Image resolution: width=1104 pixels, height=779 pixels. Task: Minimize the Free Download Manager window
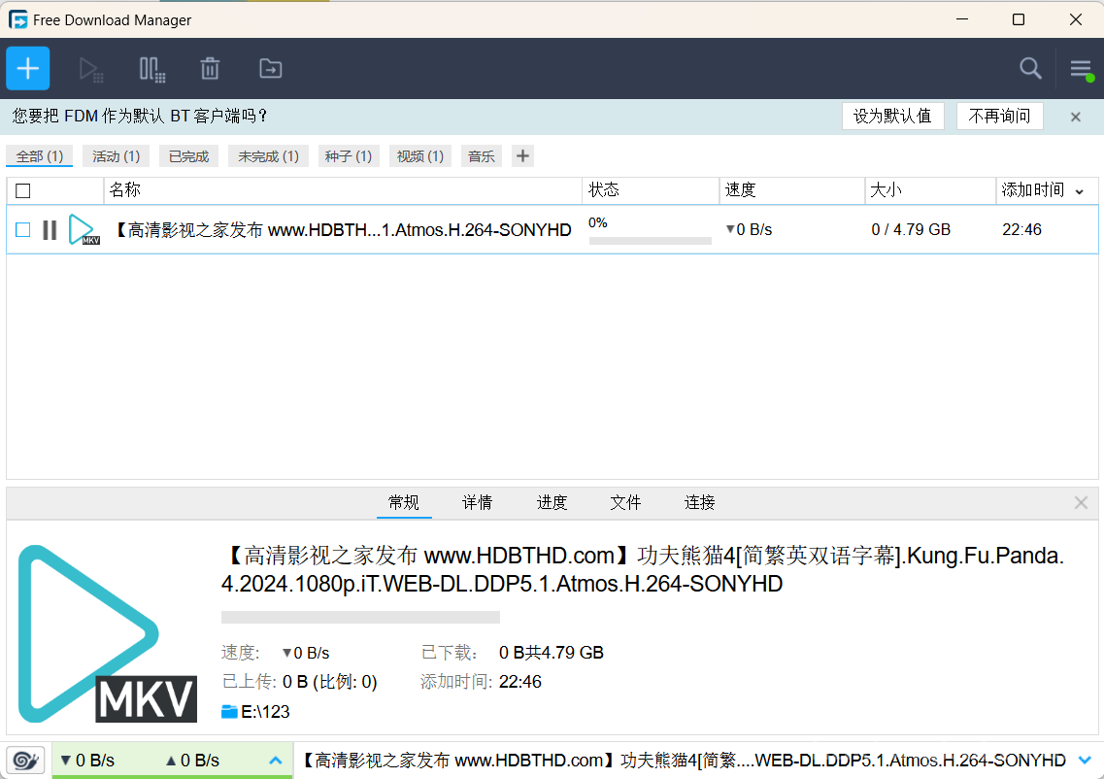962,19
